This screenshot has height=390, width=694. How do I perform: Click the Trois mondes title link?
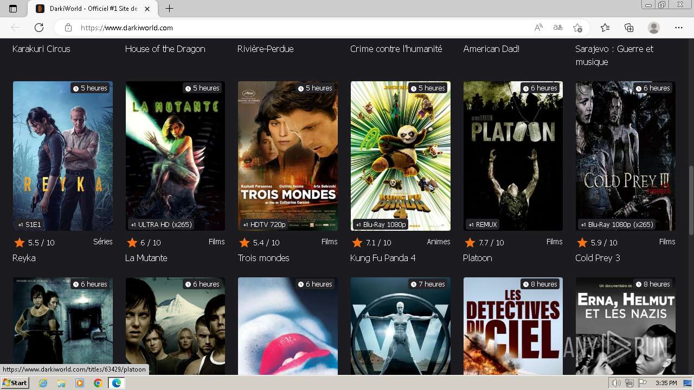tap(264, 258)
